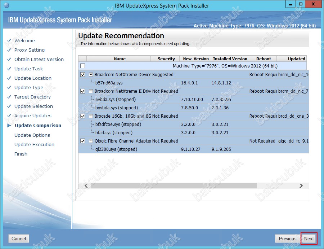Viewport: 324px width, 249px height.
Task: Click the checkmark icon beside Update Task
Action: point(9,69)
